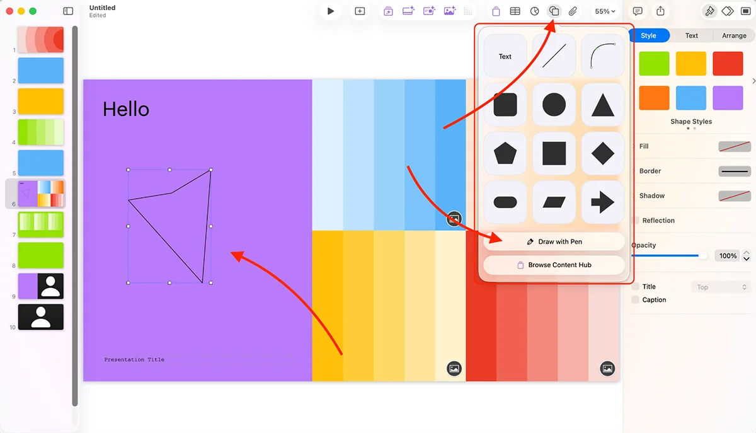
Task: Click image placeholder icon on blue stripes
Action: [454, 219]
